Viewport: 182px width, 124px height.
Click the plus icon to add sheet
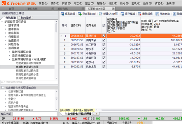(x=97, y=114)
